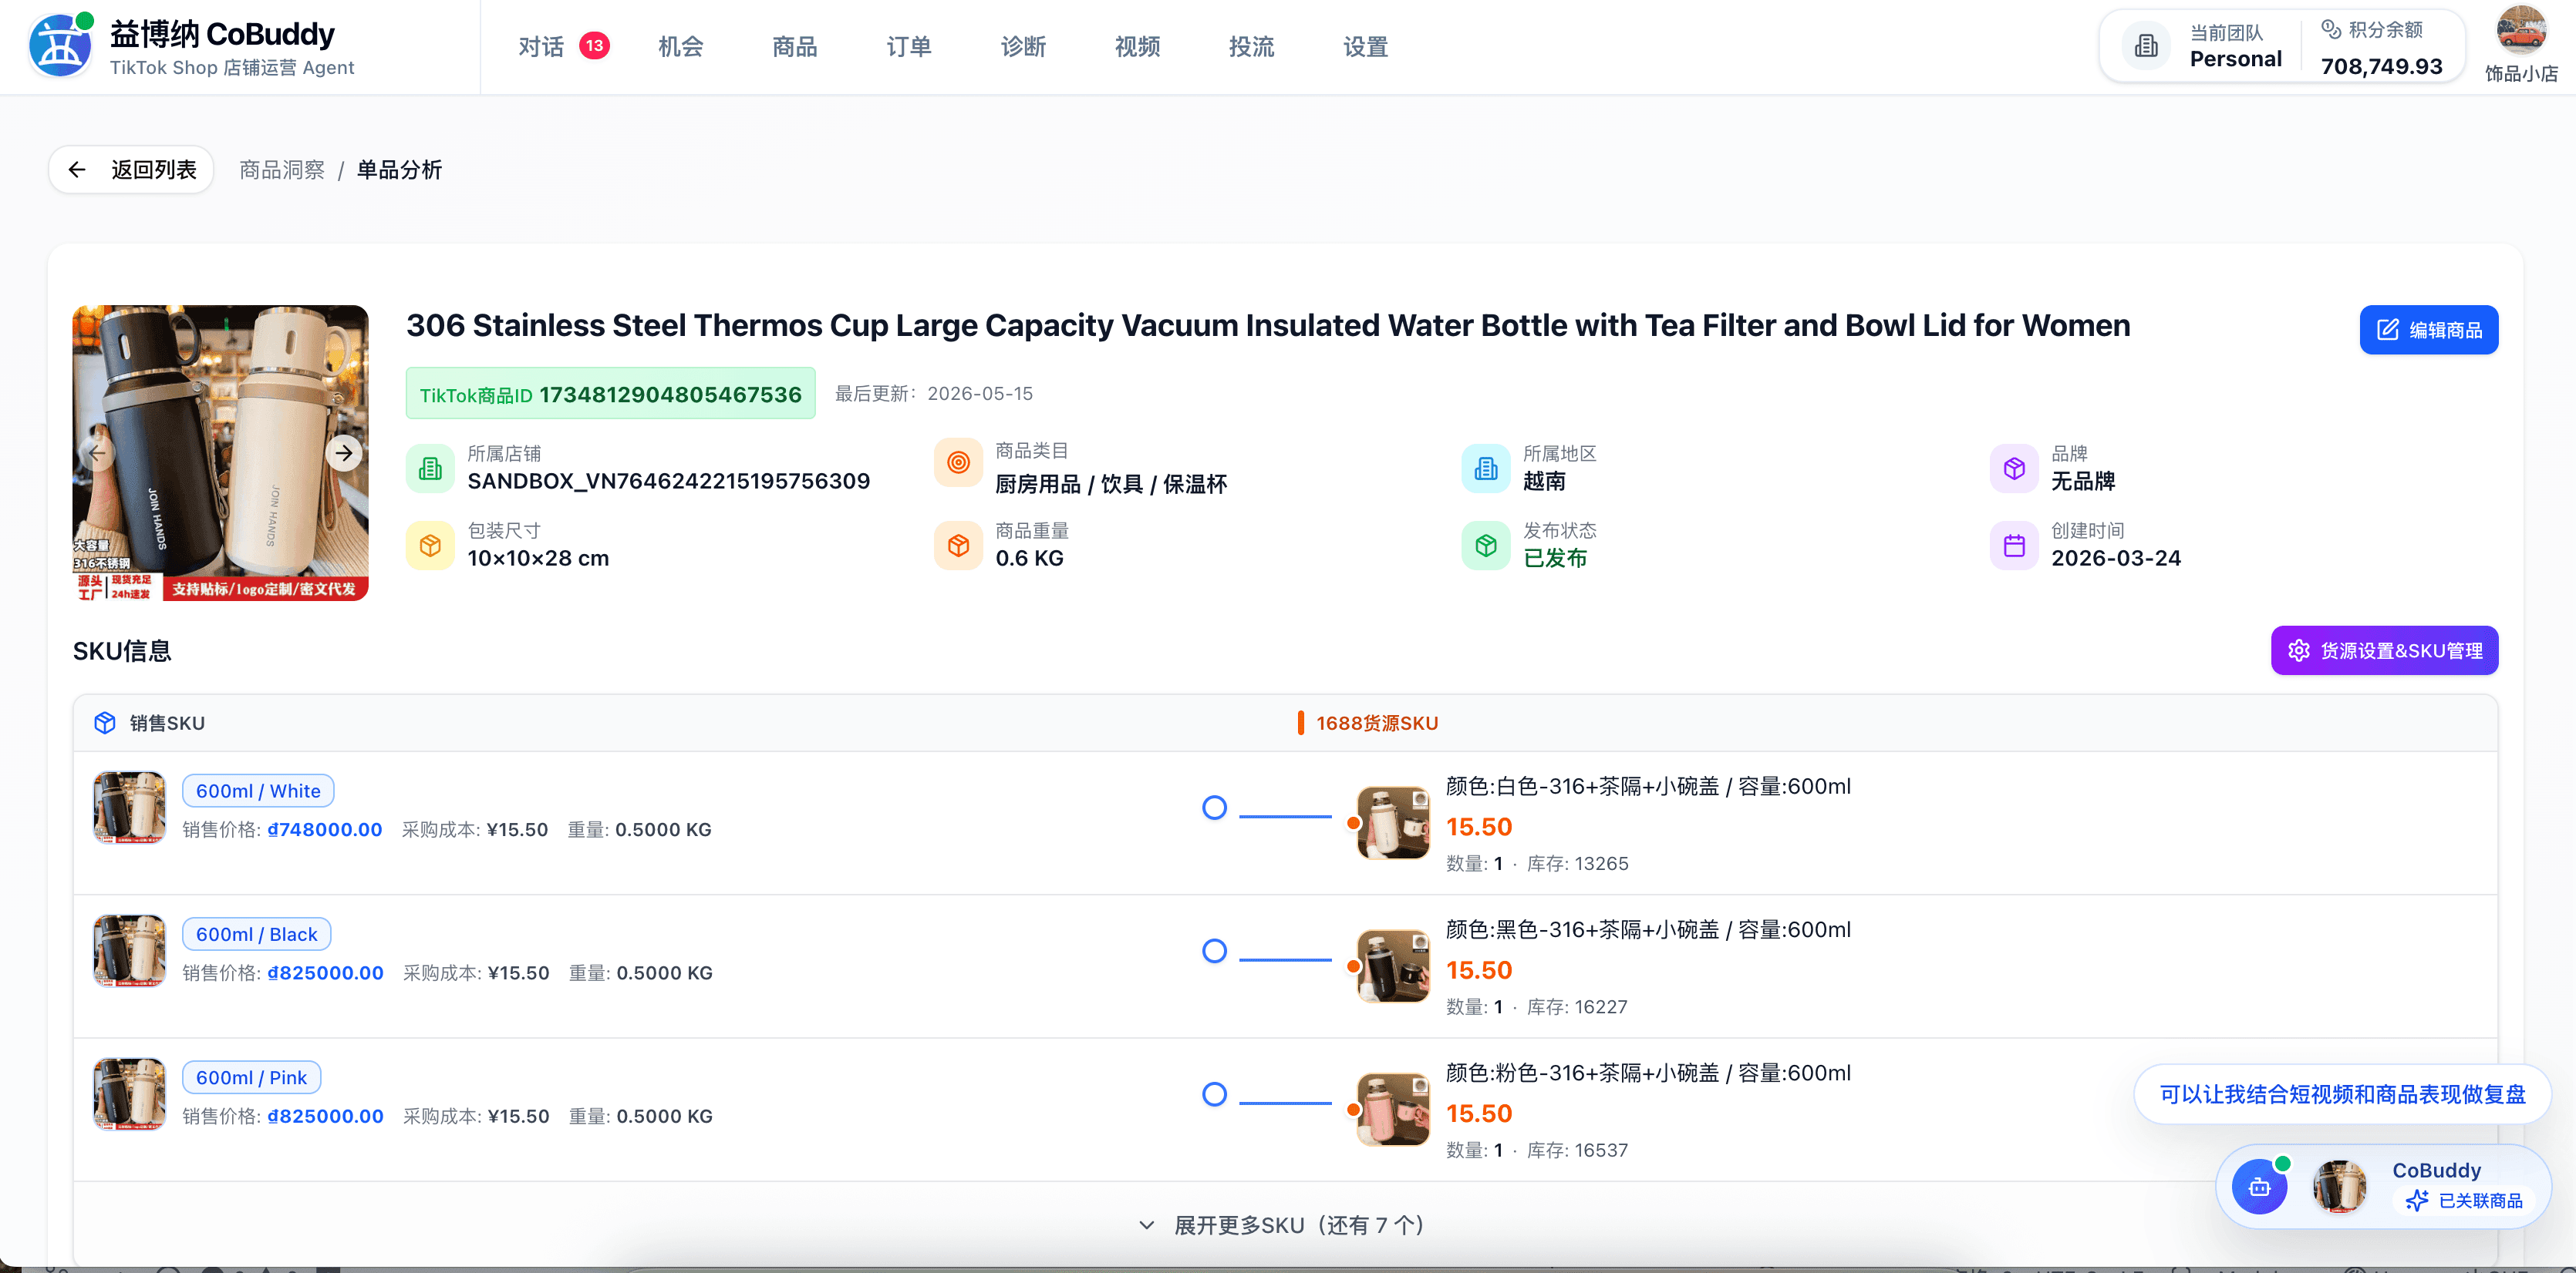Image resolution: width=2576 pixels, height=1273 pixels.
Task: Click the Black SKU link circle
Action: click(x=1214, y=950)
